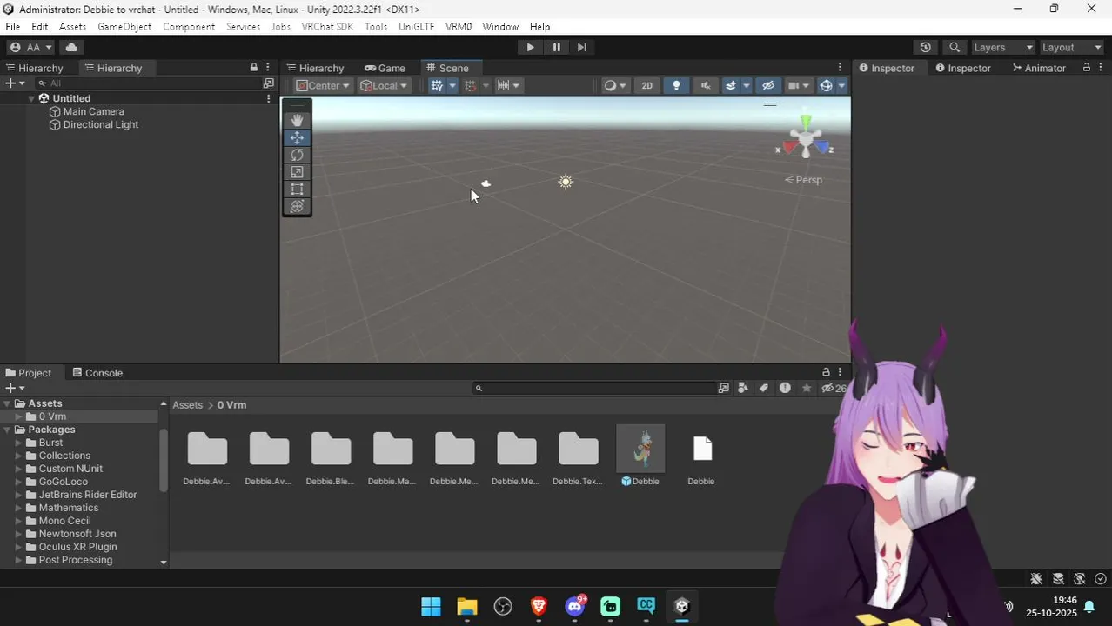Switch to the Console tab
Image resolution: width=1112 pixels, height=626 pixels.
97,372
